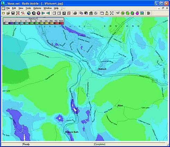Click the first yellow-green radio coverage icon

point(123,13)
